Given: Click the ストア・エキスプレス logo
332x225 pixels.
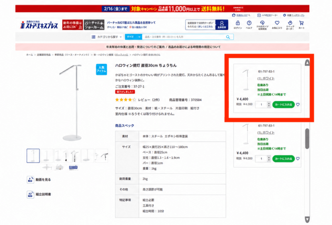Looking at the screenshot, I should [39, 25].
